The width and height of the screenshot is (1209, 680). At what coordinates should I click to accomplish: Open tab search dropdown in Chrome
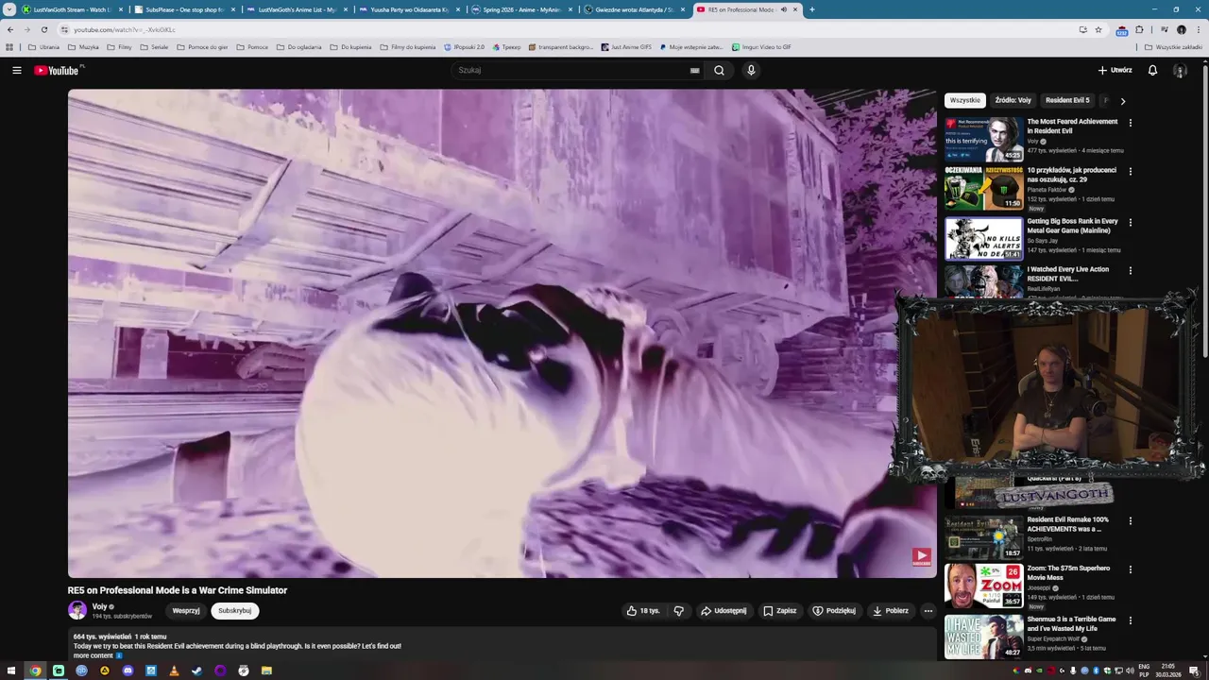click(9, 9)
